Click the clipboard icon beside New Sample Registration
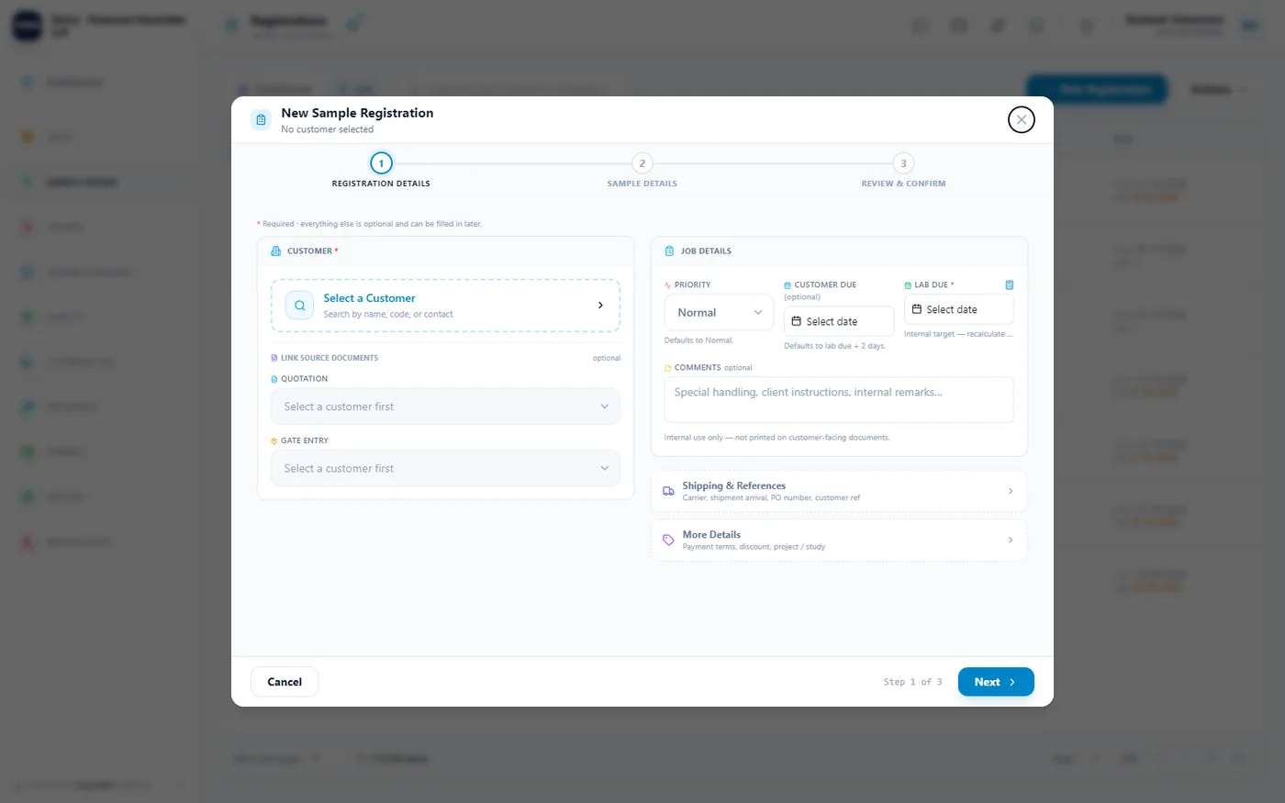The height and width of the screenshot is (803, 1285). coord(261,120)
